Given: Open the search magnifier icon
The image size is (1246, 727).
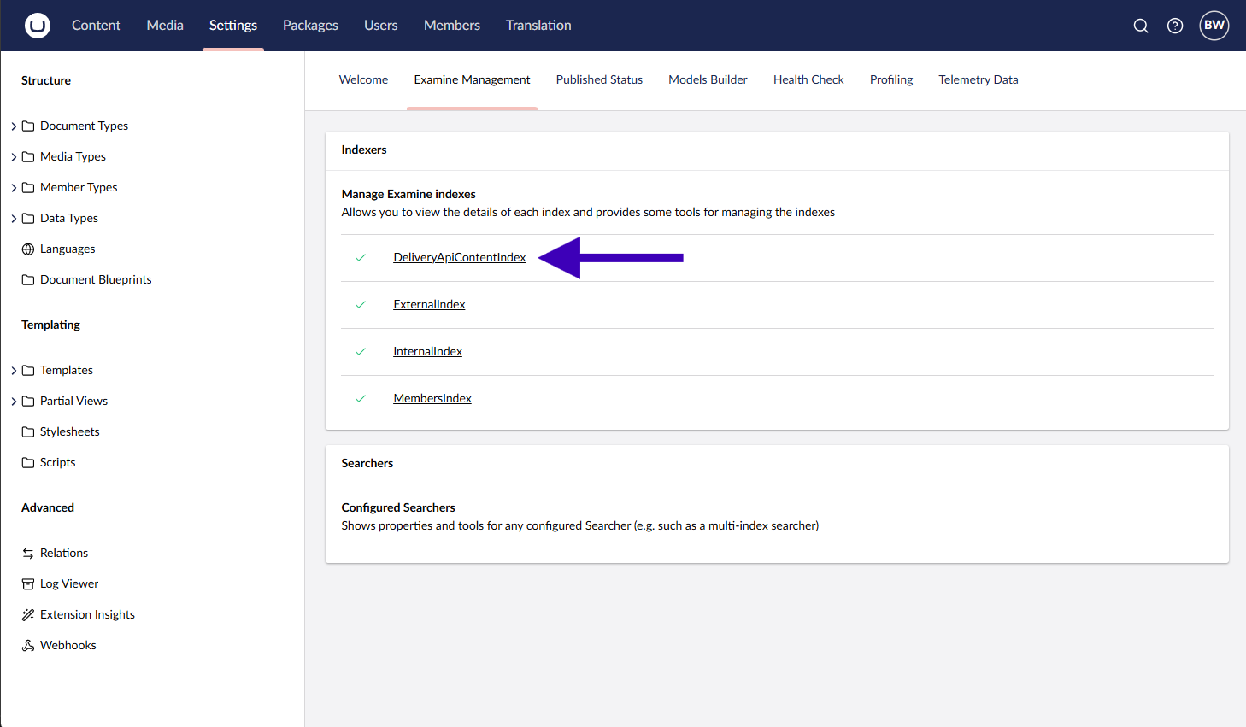Looking at the screenshot, I should pos(1141,26).
